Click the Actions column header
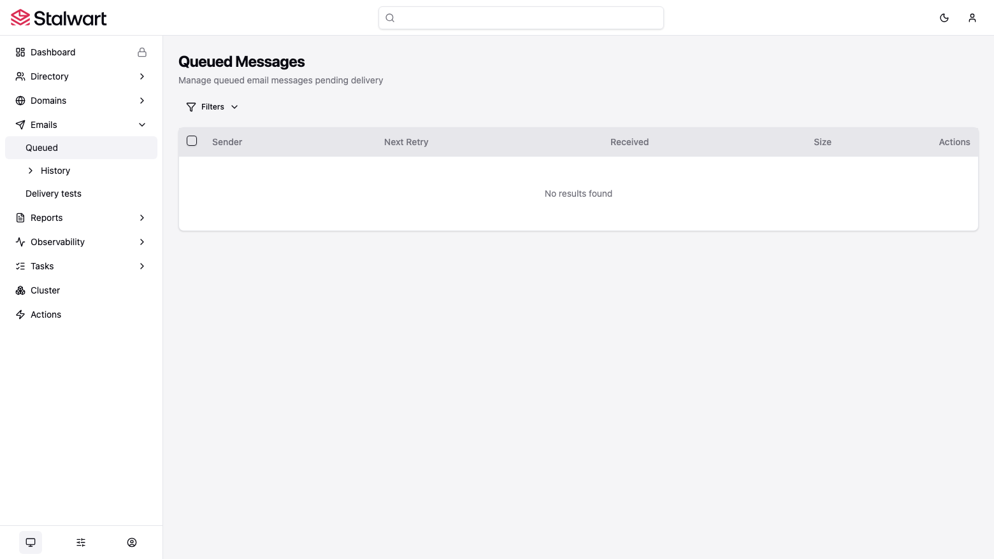Image resolution: width=994 pixels, height=559 pixels. [954, 142]
